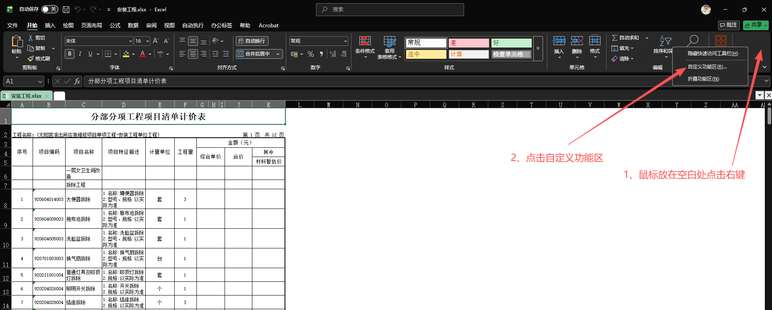Open 套用表格格式 table format

pyautogui.click(x=389, y=48)
